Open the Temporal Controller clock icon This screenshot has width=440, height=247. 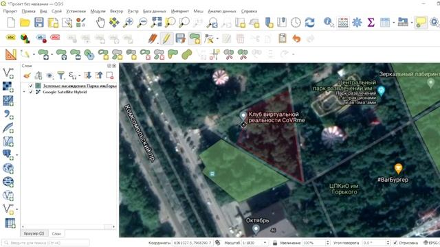296,23
